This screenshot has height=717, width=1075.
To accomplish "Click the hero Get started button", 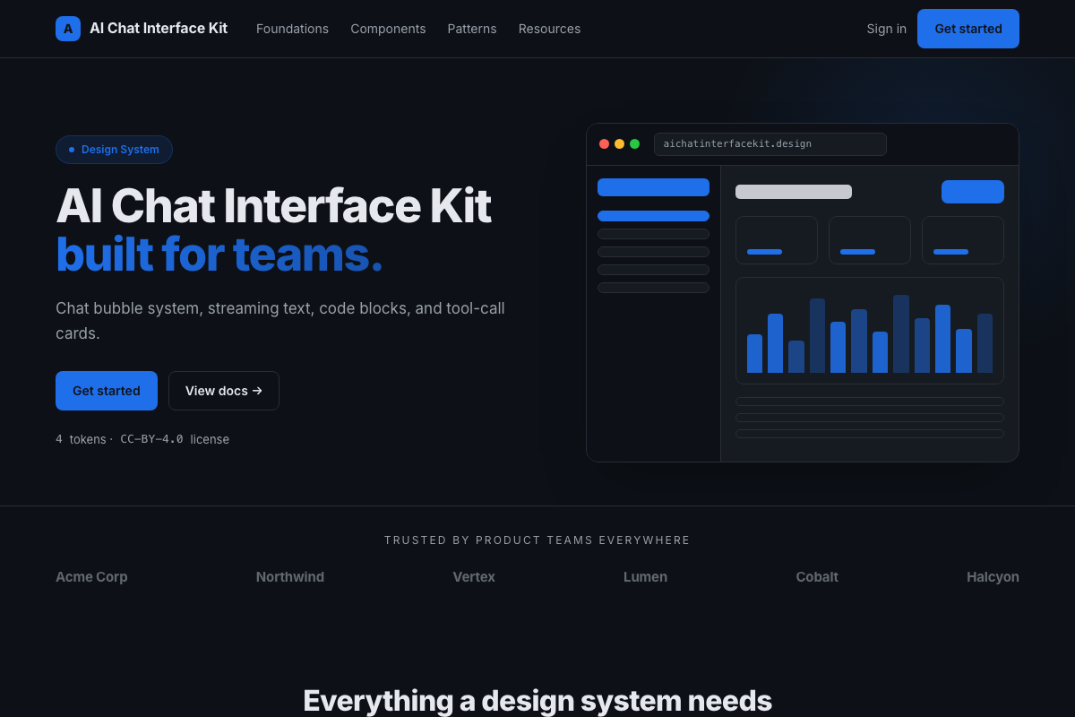I will pos(107,391).
